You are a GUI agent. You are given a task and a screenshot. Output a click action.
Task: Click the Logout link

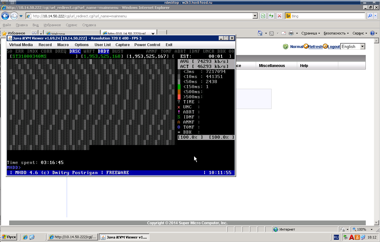334,46
